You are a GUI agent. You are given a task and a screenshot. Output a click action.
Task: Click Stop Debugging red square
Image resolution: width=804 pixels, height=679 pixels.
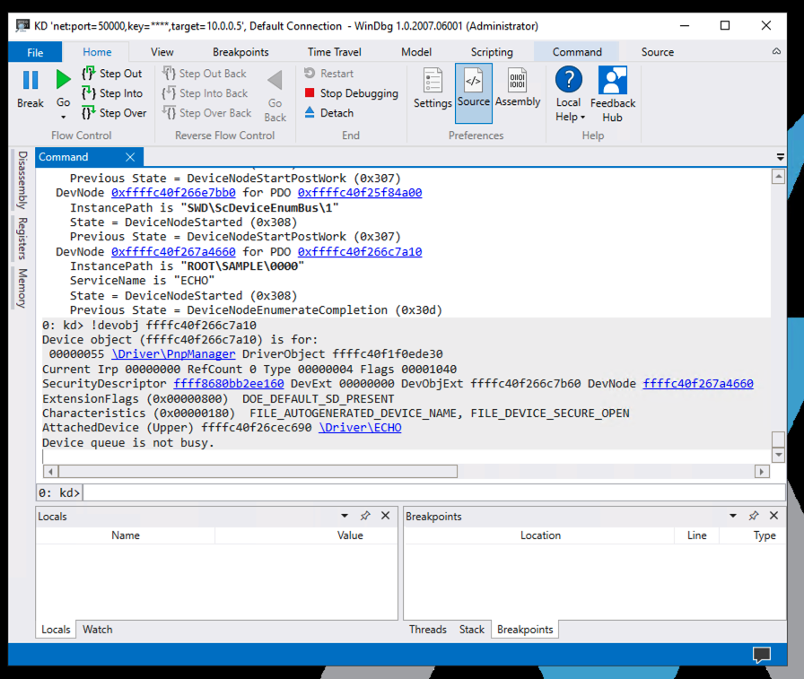click(x=310, y=93)
